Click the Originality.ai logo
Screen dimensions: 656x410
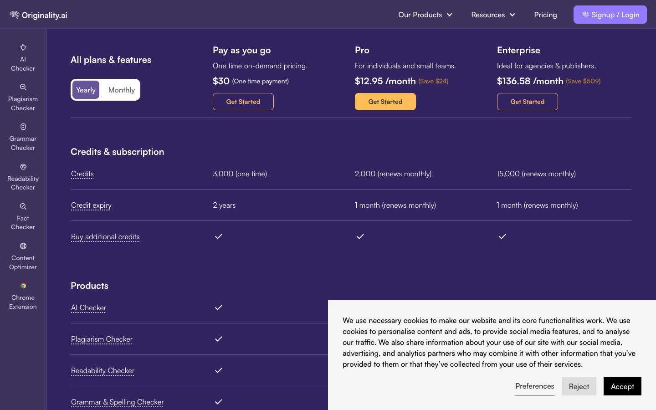point(39,15)
